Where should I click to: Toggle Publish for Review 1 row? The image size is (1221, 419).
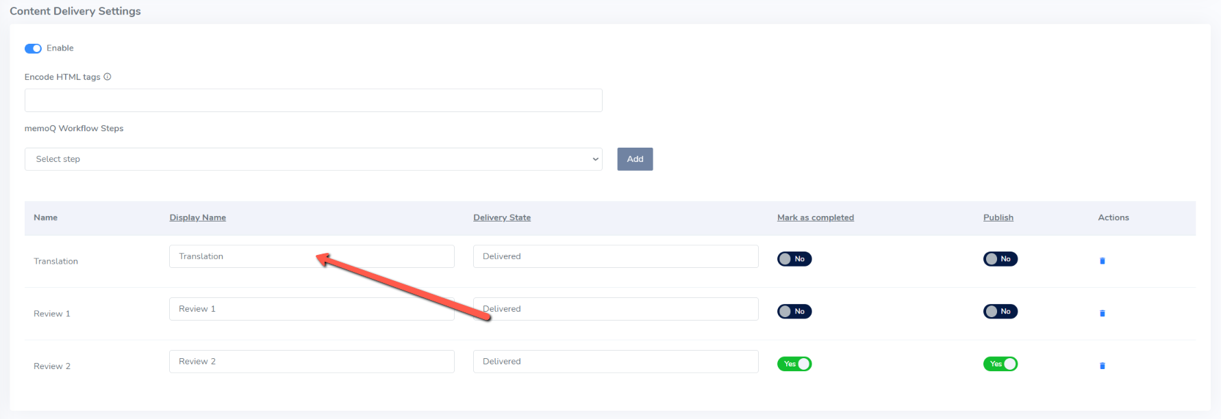[x=1000, y=312]
